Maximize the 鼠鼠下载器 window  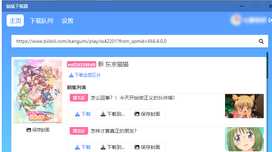256,6
